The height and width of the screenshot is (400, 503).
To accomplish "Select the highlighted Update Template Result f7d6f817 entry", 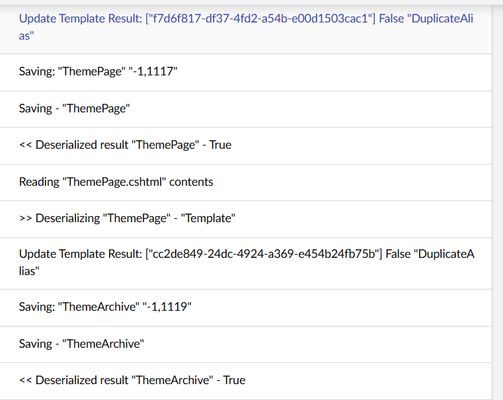I will click(246, 27).
